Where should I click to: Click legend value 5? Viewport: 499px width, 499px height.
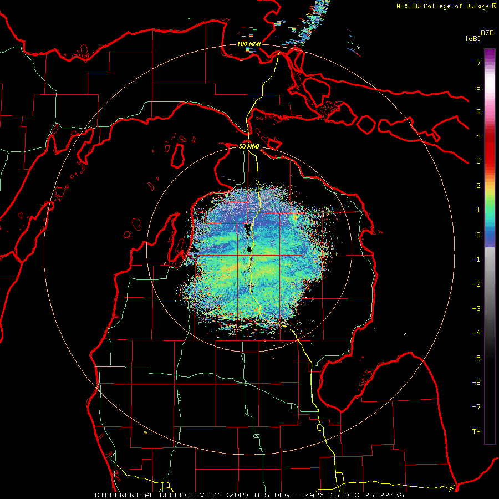click(478, 111)
